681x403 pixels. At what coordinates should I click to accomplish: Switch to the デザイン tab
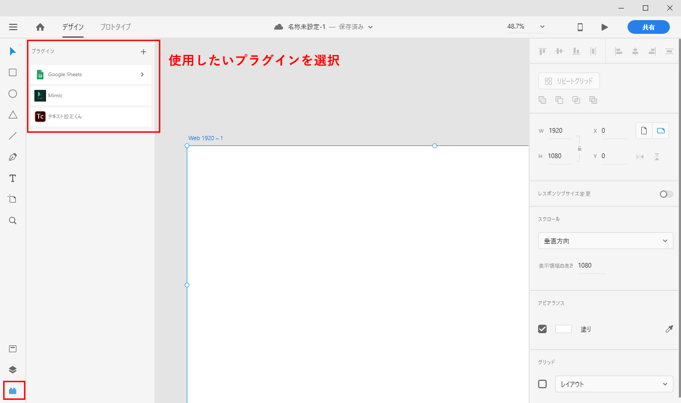tap(73, 27)
